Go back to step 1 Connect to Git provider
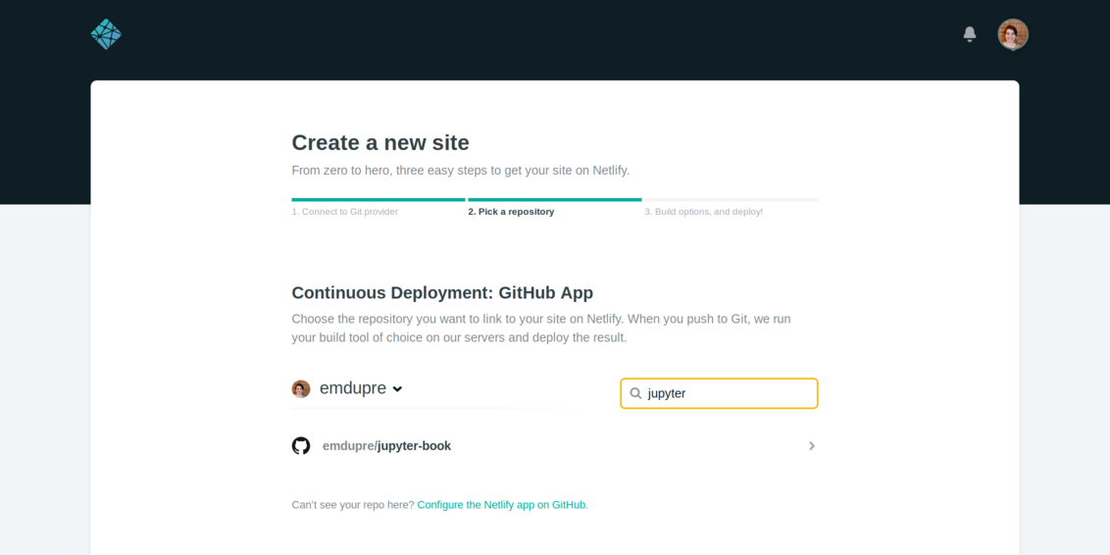 344,212
